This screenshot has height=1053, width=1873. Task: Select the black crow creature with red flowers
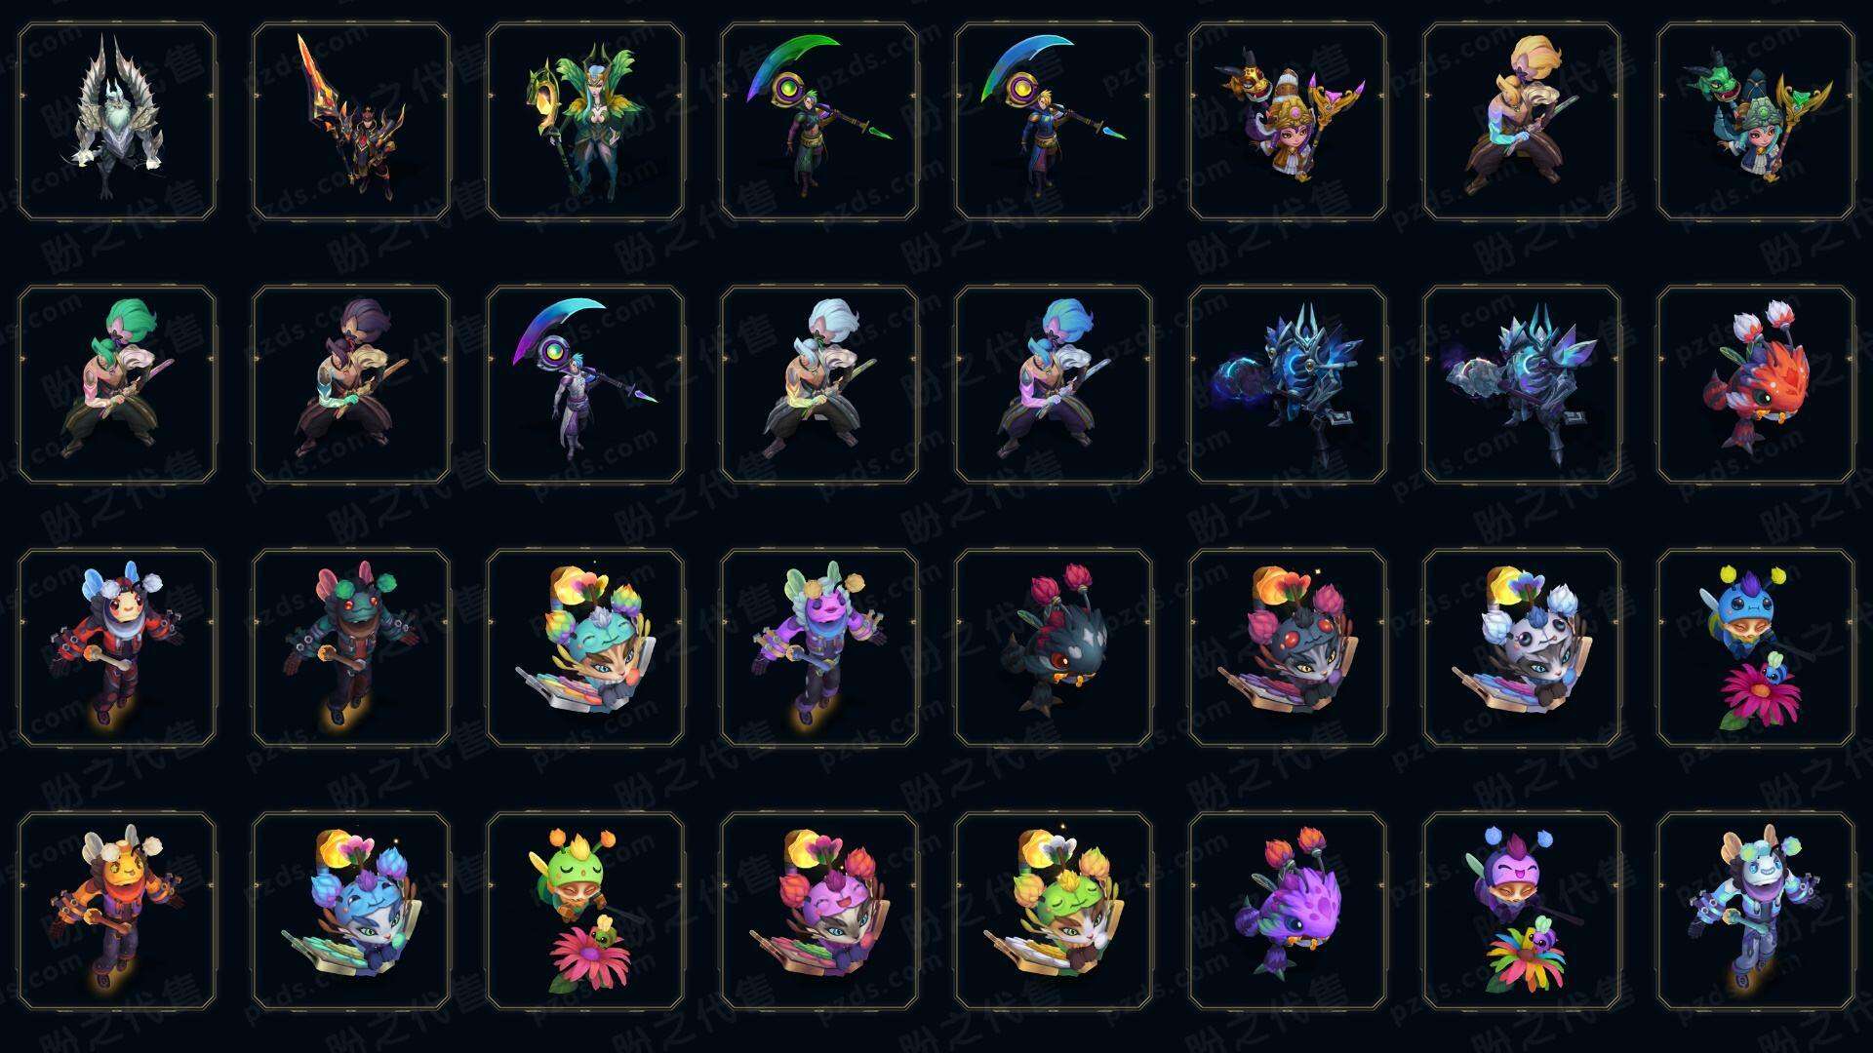tap(1054, 648)
